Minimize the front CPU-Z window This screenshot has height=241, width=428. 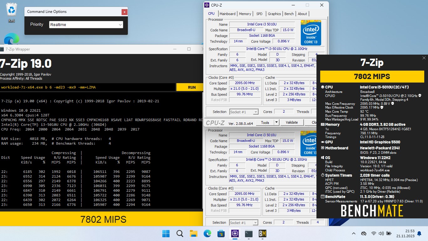pyautogui.click(x=293, y=5)
